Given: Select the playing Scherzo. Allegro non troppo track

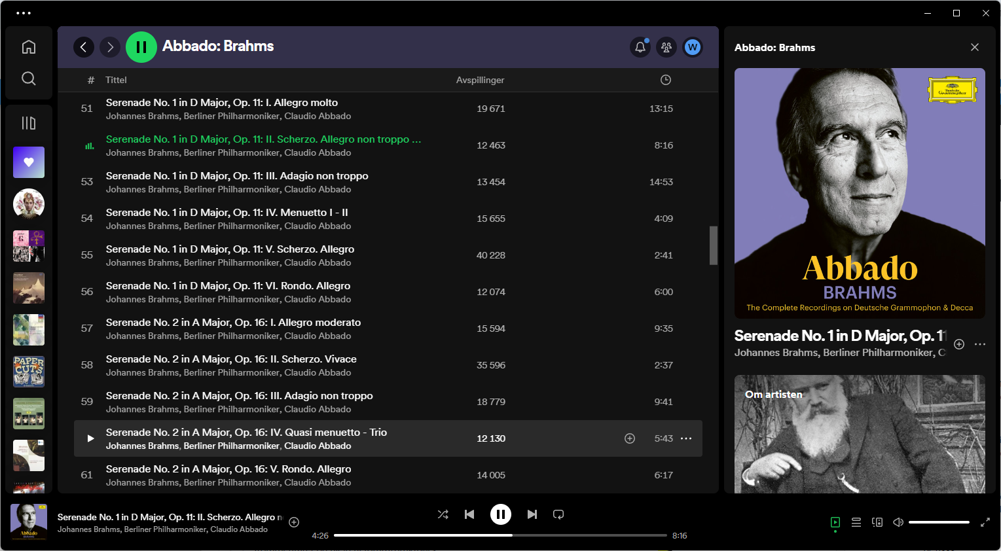Looking at the screenshot, I should [388, 145].
